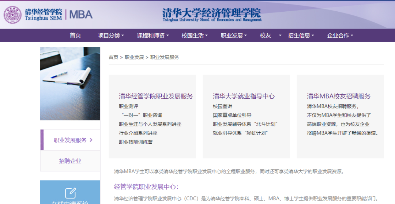The height and width of the screenshot is (204, 395).
Task: Click 首页 in the breadcrumb trail
Action: coord(113,57)
